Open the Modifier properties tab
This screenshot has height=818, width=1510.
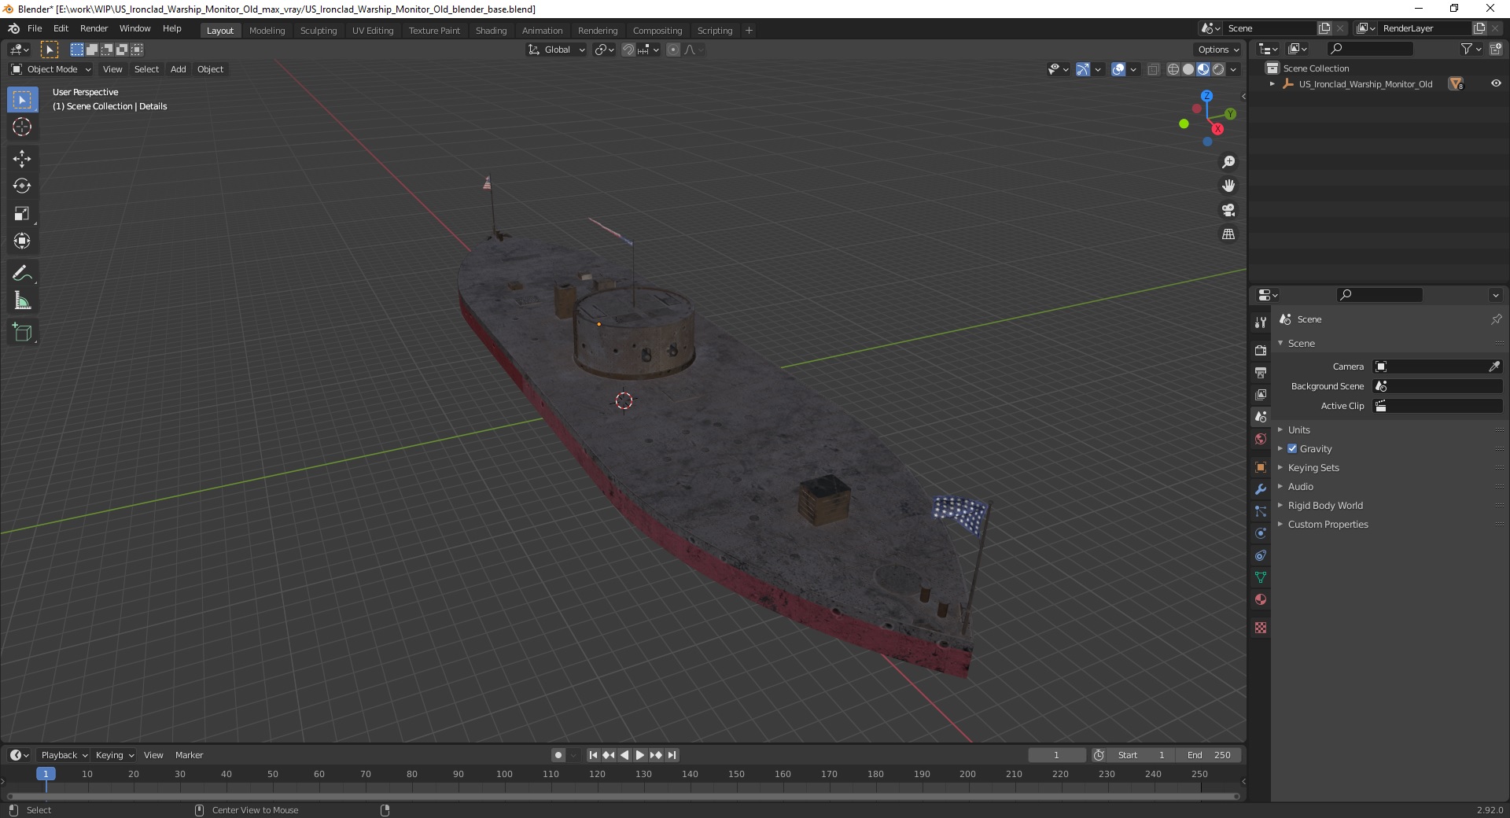1261,489
